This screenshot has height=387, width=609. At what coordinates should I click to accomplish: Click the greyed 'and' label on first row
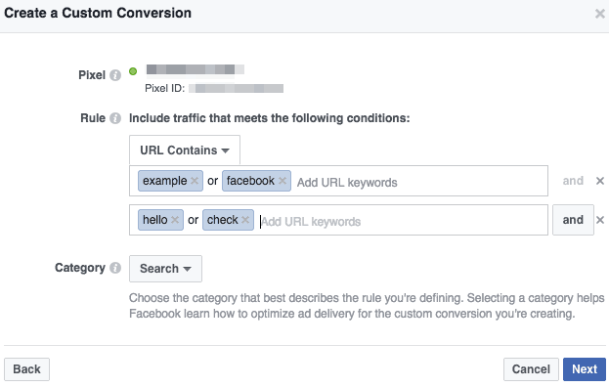[x=573, y=181]
